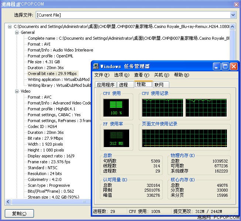Screen dimensions: 241x221
Task: Collapse the General section in tree
Action: pos(17,32)
